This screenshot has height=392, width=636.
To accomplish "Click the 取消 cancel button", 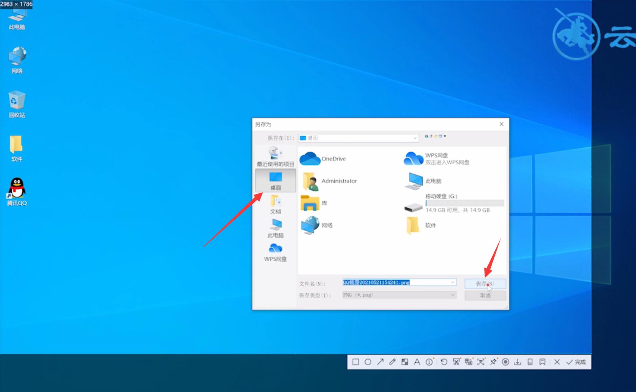I will (x=485, y=295).
